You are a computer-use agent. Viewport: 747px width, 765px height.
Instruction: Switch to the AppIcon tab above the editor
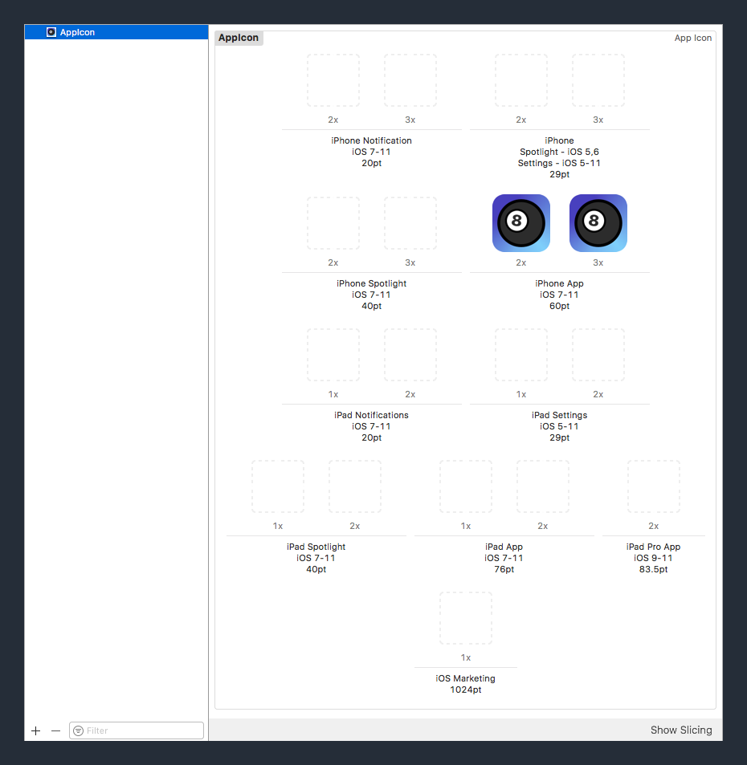tap(239, 38)
